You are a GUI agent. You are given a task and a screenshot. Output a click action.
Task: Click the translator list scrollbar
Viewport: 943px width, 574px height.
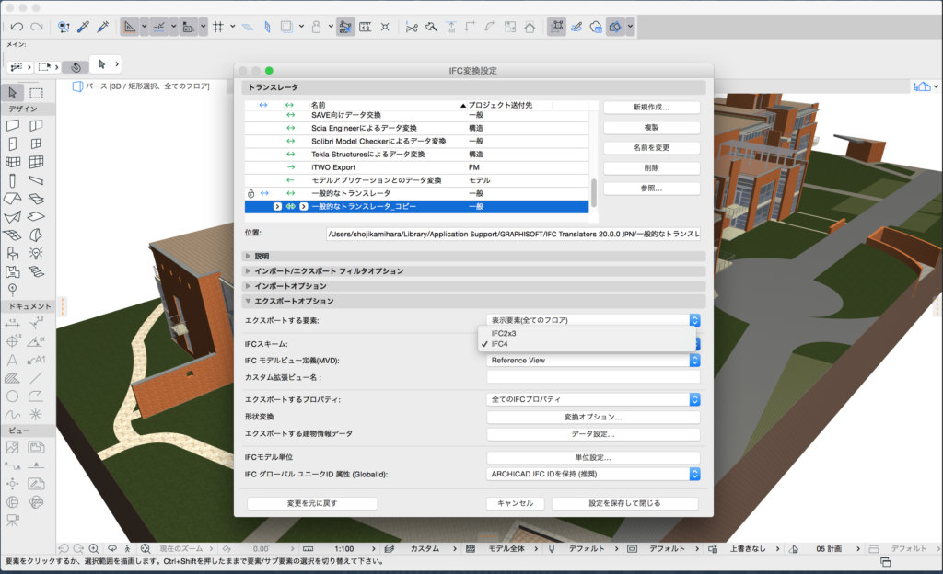(594, 192)
